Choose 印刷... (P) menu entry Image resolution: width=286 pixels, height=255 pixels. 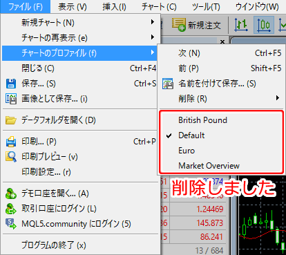point(79,142)
